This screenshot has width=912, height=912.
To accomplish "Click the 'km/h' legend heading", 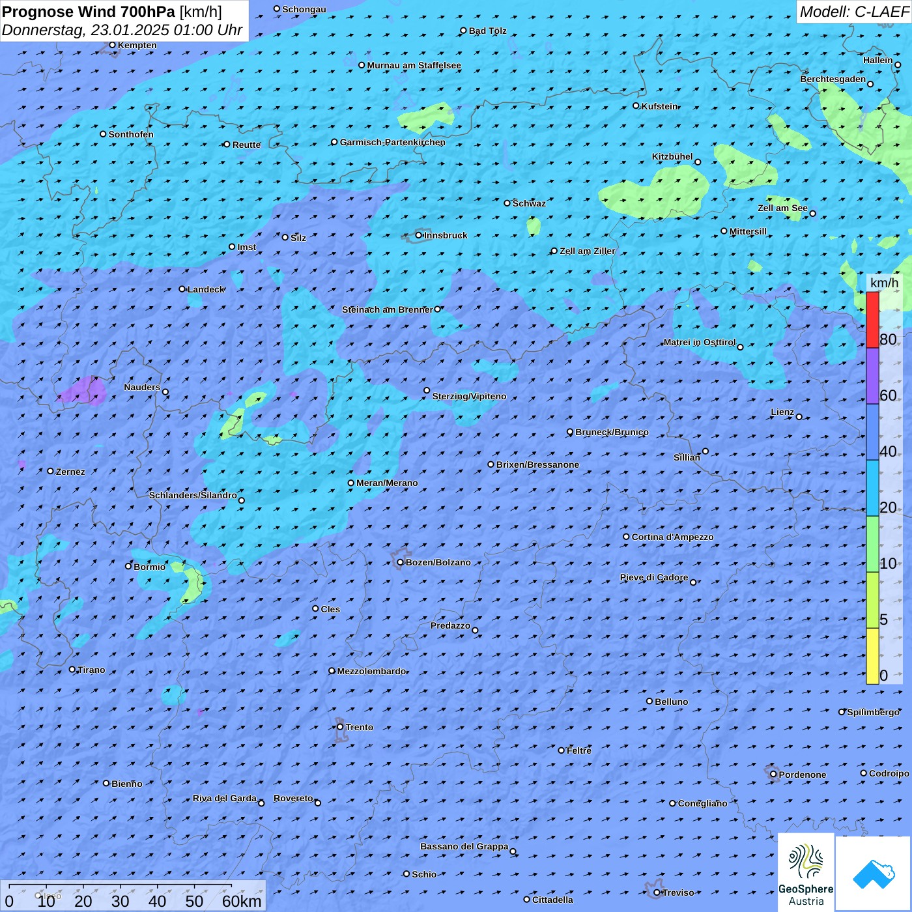I will click(884, 283).
